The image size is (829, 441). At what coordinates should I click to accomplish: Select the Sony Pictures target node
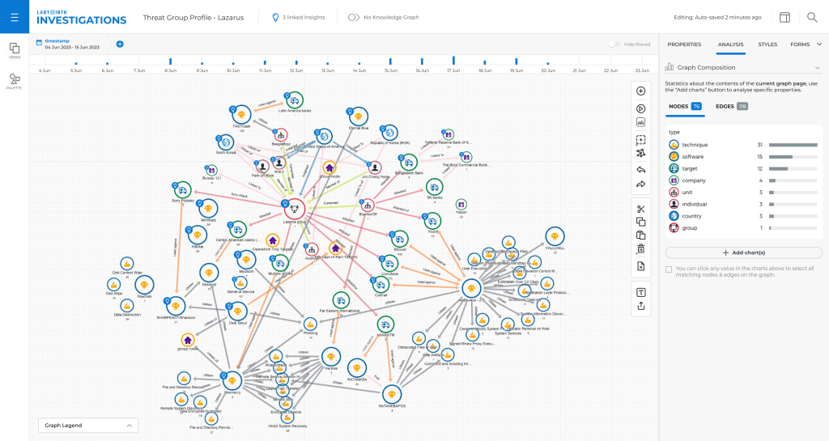coord(183,190)
